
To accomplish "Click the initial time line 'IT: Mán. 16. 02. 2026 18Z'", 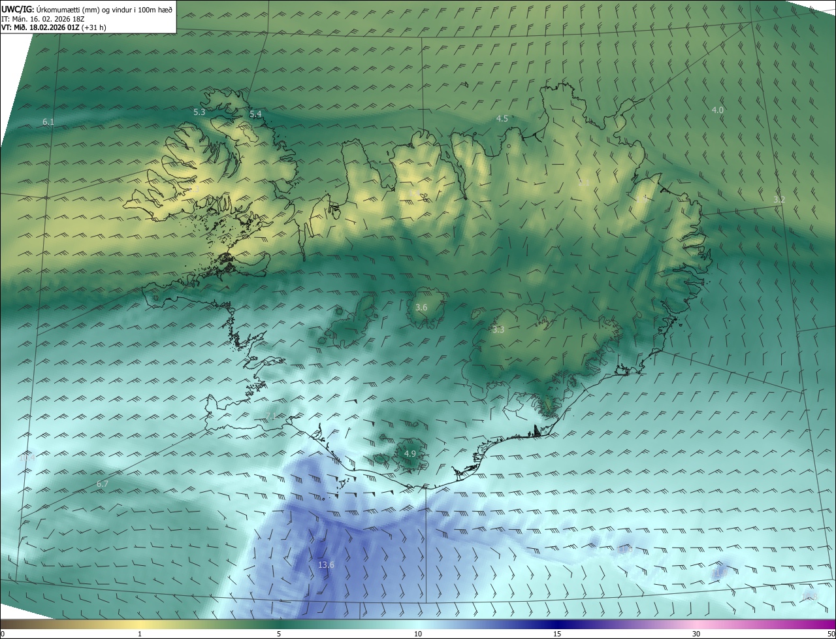I will click(43, 19).
